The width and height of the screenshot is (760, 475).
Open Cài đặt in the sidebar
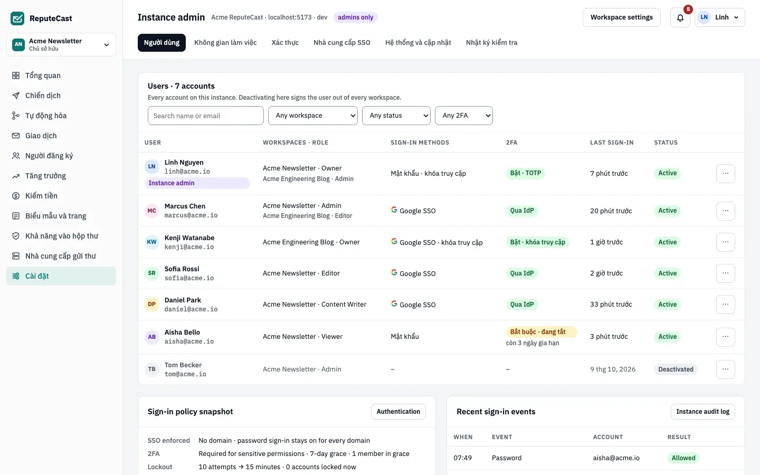61,276
